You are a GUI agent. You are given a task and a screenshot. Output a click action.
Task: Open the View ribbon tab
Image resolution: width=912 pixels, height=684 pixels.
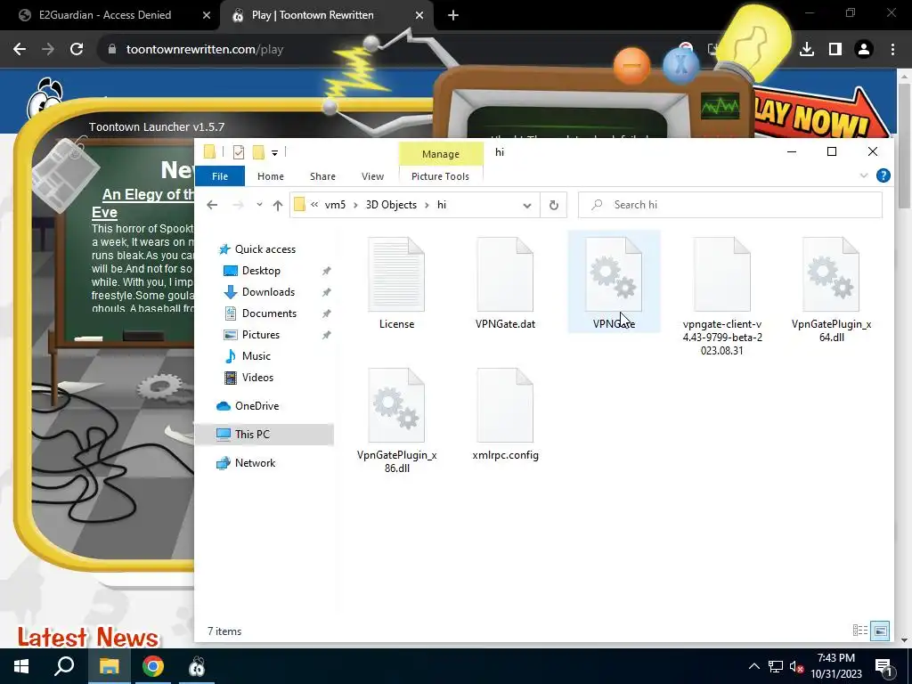373,176
